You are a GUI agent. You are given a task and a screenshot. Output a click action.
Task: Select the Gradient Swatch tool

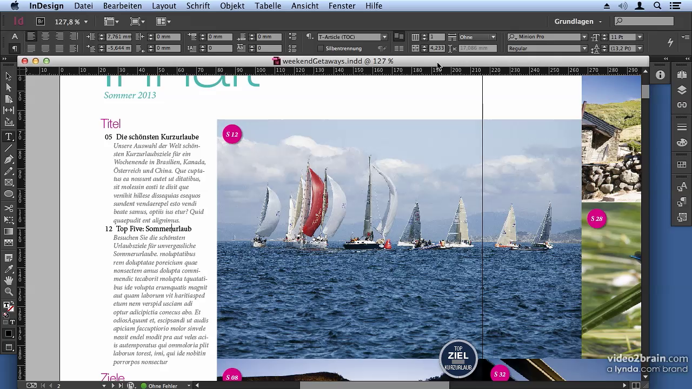9,232
